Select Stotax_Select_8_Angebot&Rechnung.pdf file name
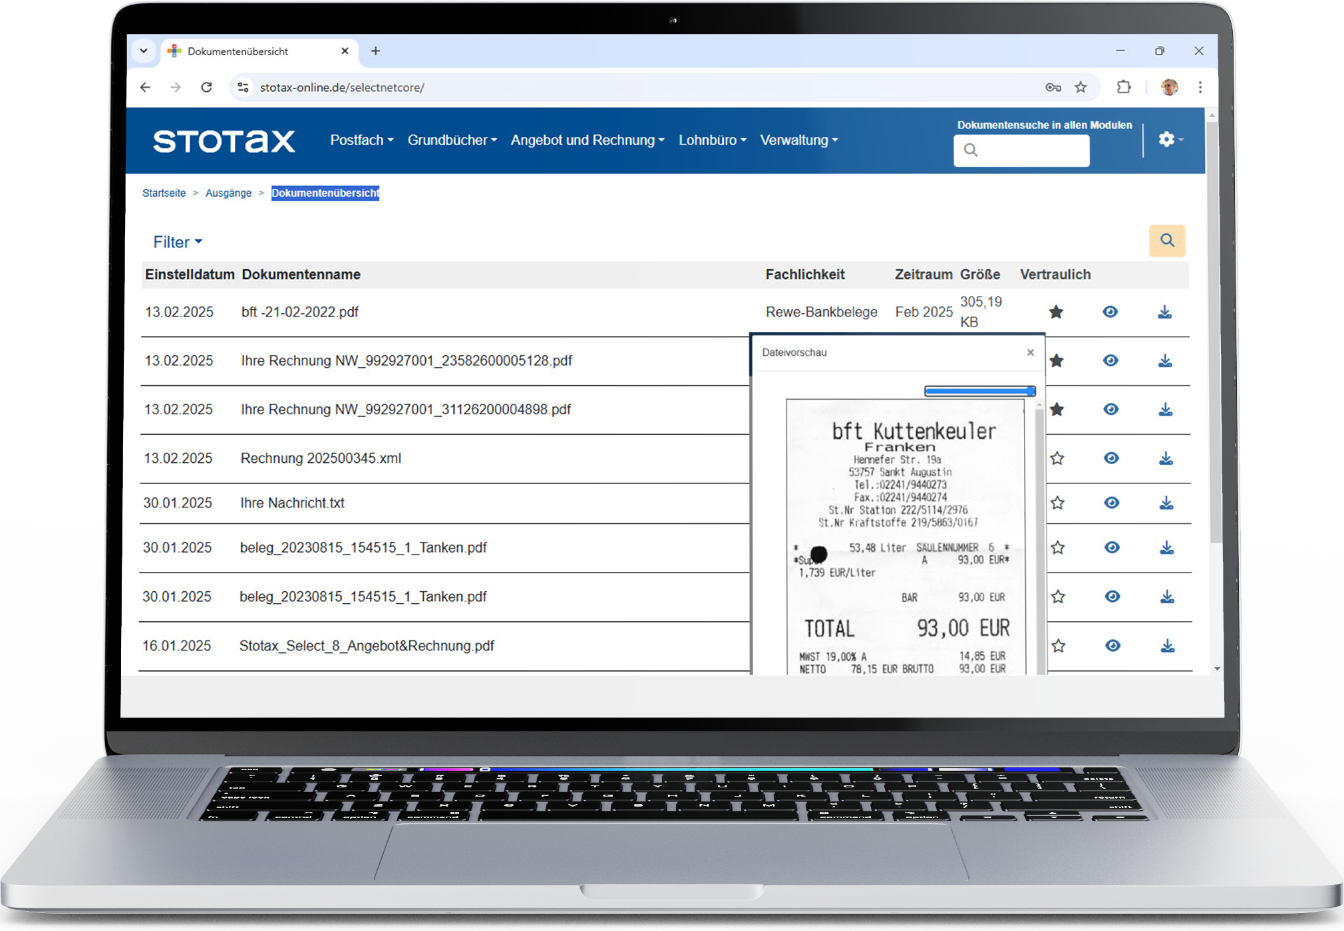Screen dimensions: 1344x931 367,646
